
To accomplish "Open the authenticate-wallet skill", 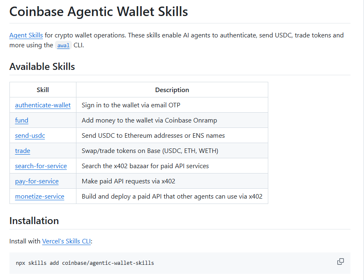I will 43,105.
